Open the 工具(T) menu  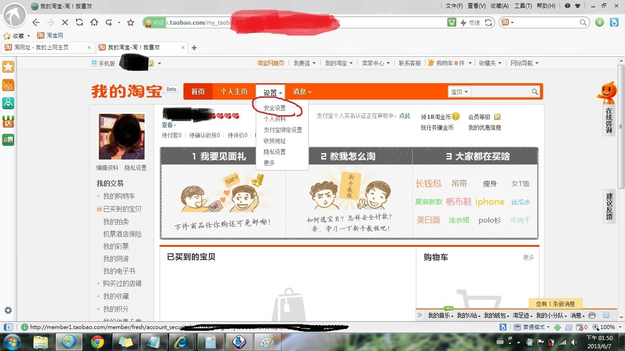523,6
